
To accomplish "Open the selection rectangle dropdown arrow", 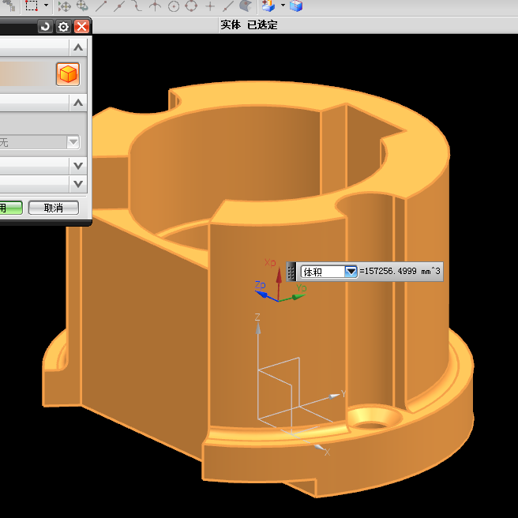I will coord(46,6).
